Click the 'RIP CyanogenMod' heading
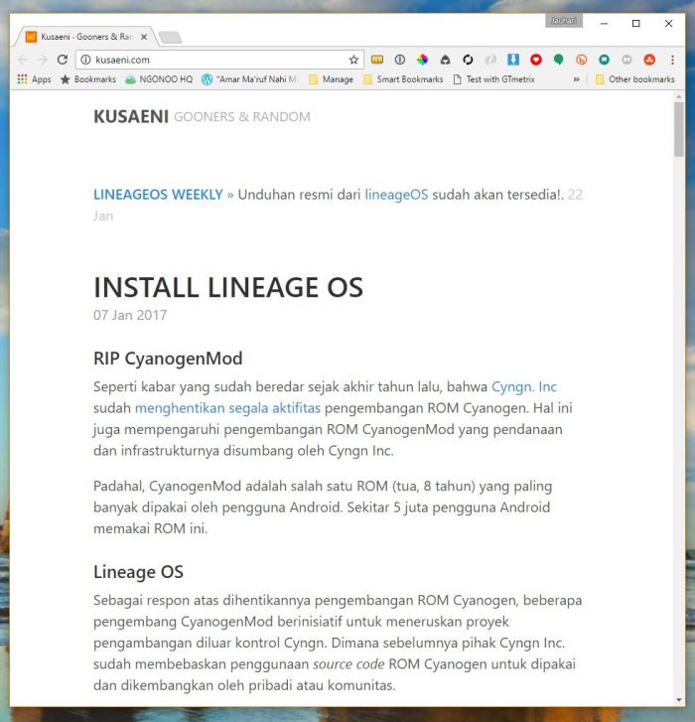Screen dimensions: 695x722 [168, 359]
